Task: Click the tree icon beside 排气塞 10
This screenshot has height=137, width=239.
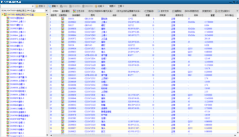Action: pos(8,56)
